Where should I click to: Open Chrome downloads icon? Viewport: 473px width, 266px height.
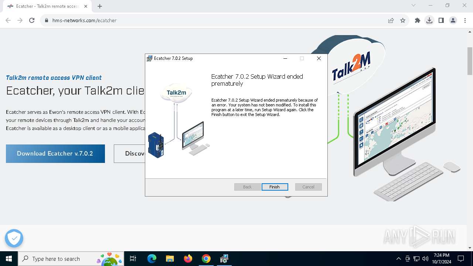pos(429,20)
